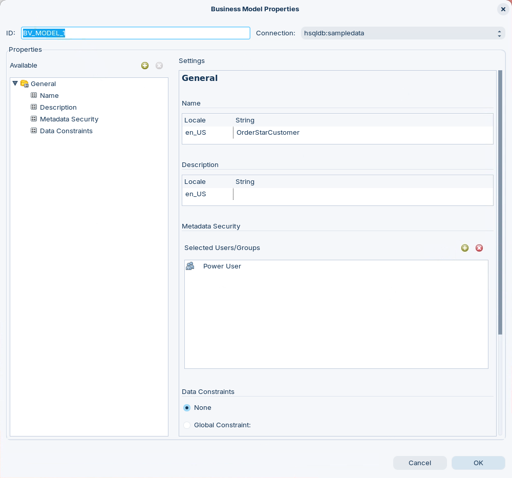Click the remove property icon beside Available
This screenshot has width=512, height=478.
tap(159, 66)
